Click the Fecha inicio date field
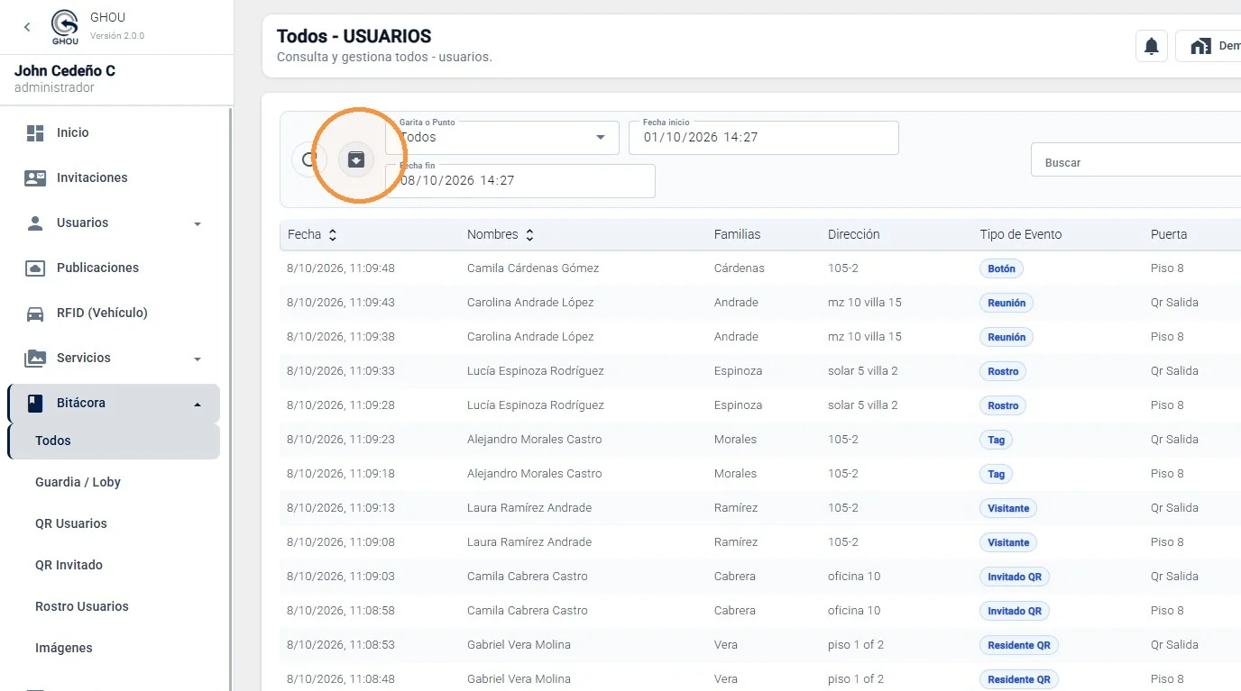The width and height of the screenshot is (1241, 691). [x=764, y=138]
